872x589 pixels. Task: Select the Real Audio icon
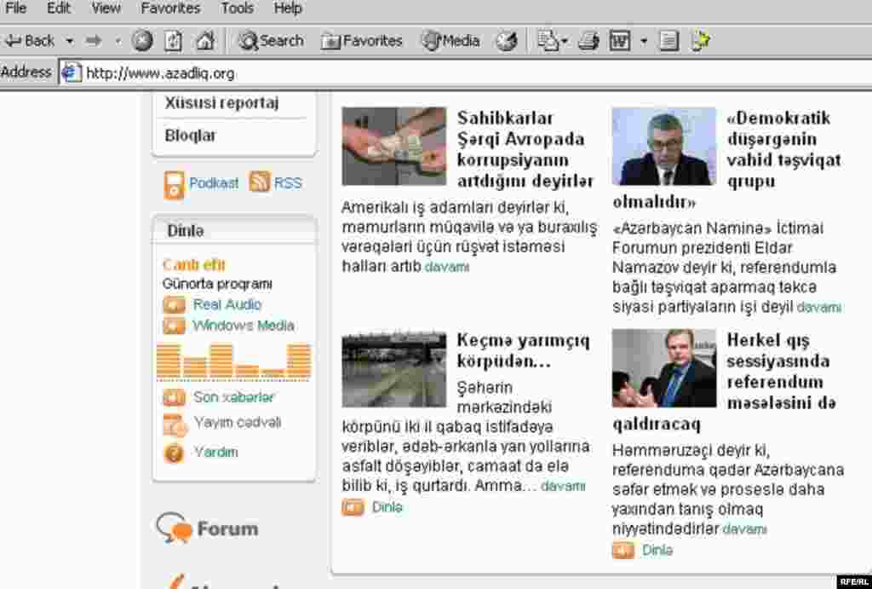[176, 304]
